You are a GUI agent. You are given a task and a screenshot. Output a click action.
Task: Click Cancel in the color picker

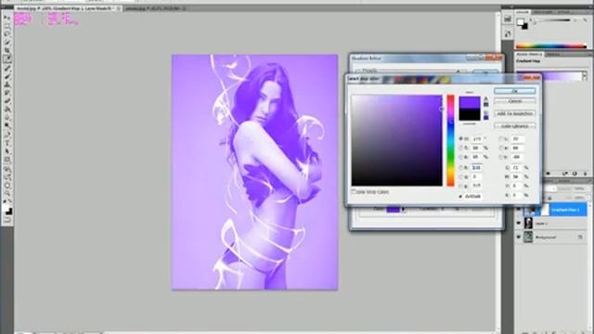[514, 101]
